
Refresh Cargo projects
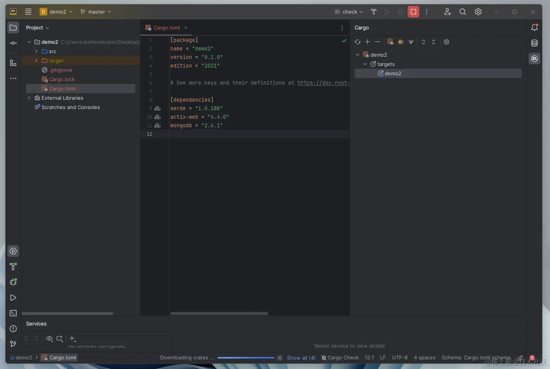(x=358, y=42)
